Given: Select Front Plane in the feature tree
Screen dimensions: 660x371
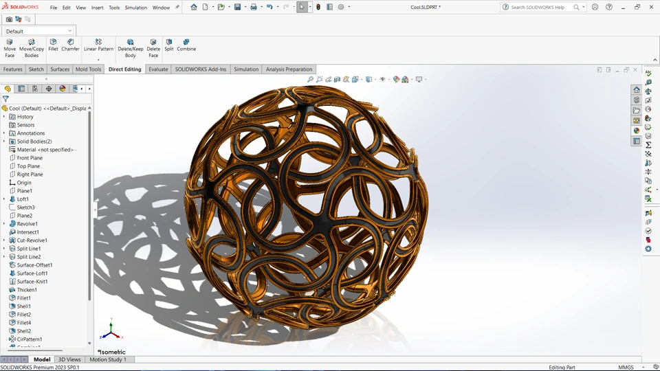Looking at the screenshot, I should point(30,158).
